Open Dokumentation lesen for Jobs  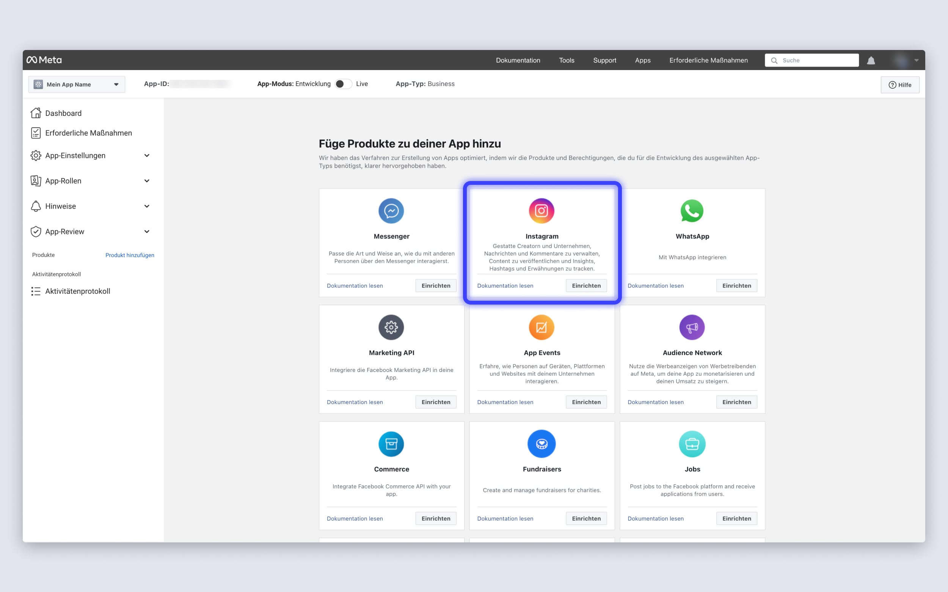pos(655,518)
